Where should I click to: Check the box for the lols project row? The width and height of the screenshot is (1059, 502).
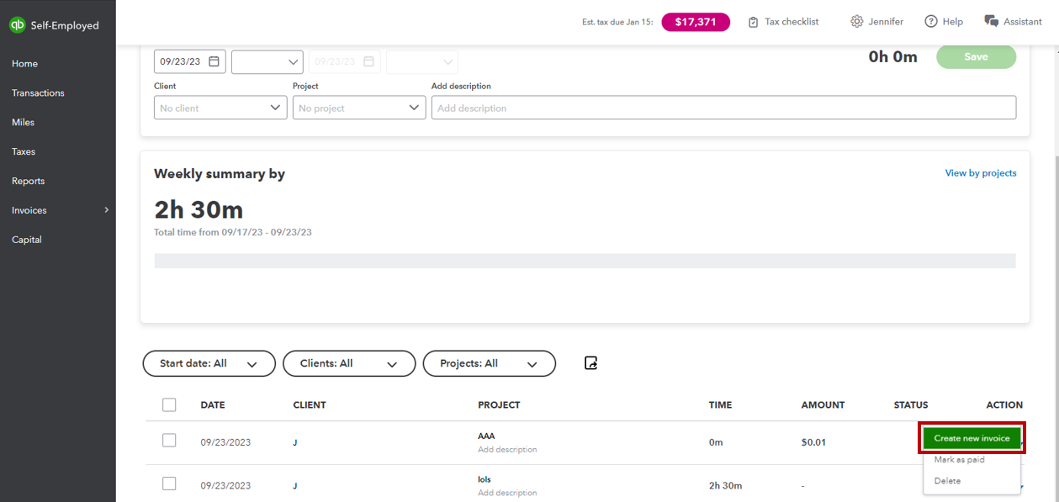[x=169, y=484]
